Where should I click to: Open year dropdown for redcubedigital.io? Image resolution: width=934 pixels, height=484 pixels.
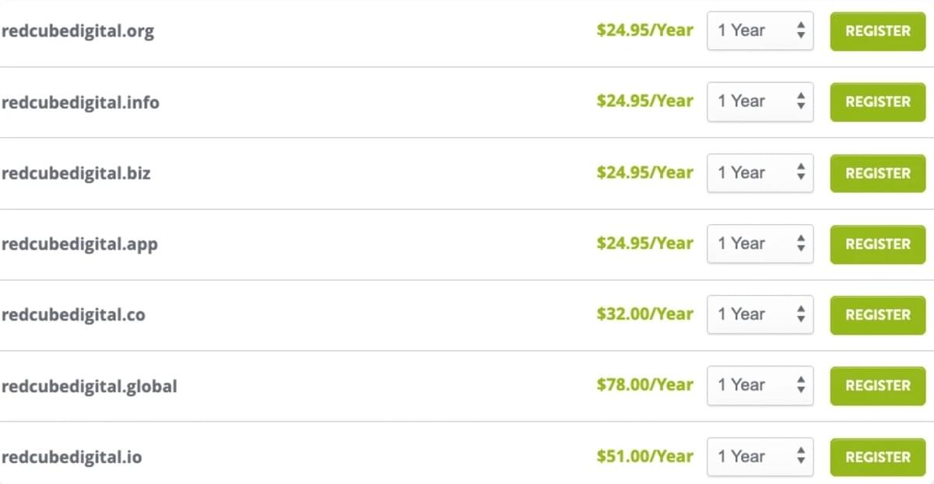tap(760, 458)
